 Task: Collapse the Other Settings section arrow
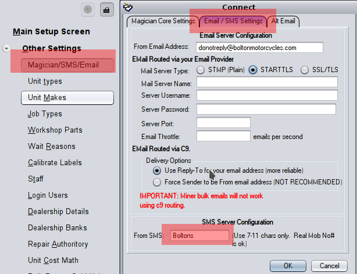(6, 48)
